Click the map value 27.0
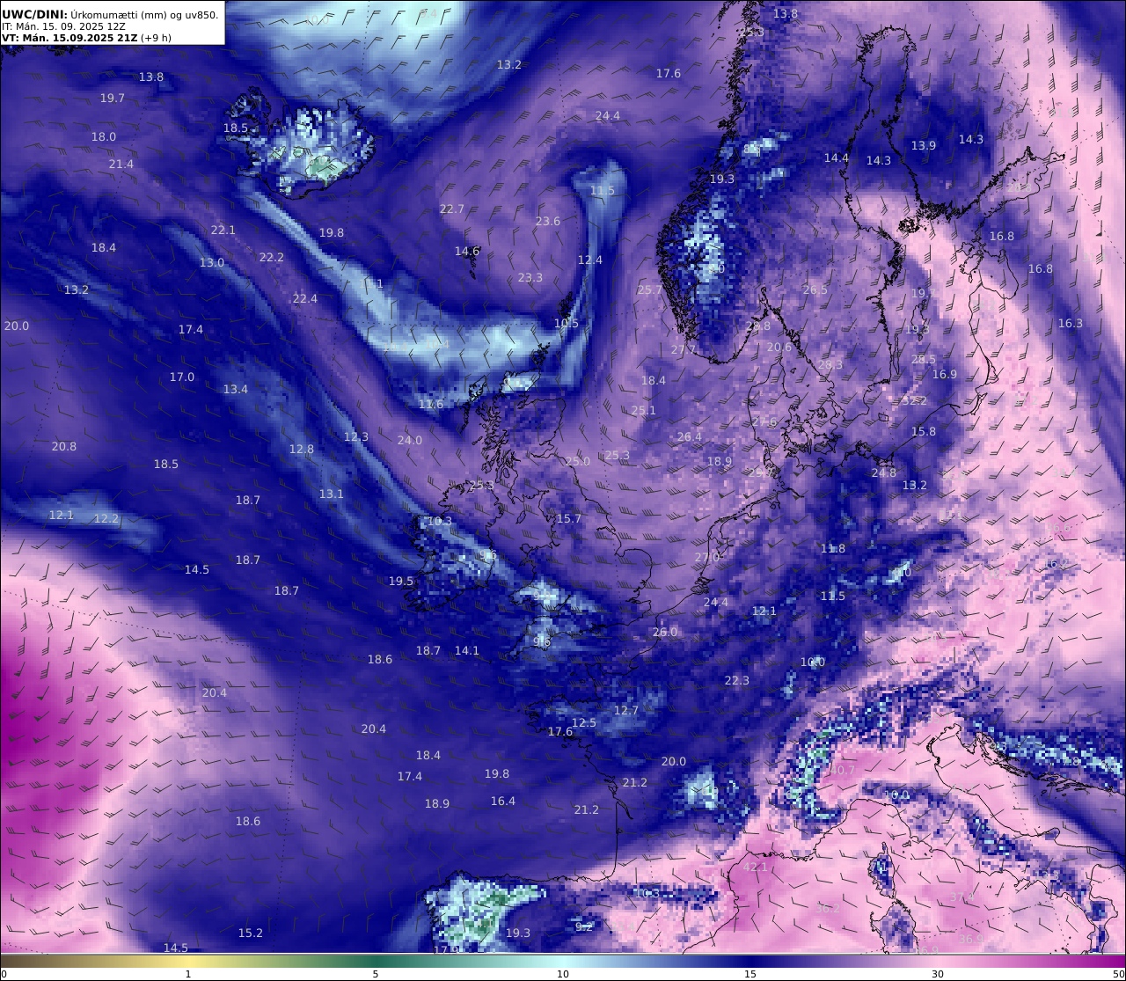Image resolution: width=1126 pixels, height=981 pixels. (707, 558)
